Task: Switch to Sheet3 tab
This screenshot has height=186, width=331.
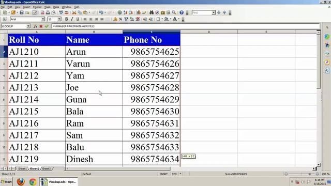Action: pos(46,169)
